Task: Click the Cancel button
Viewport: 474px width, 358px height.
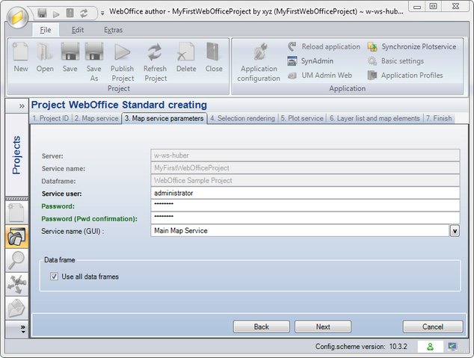Action: coord(433,327)
